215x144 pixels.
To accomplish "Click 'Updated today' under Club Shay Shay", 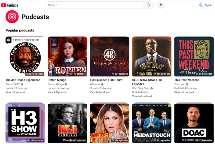I will point(140,92).
